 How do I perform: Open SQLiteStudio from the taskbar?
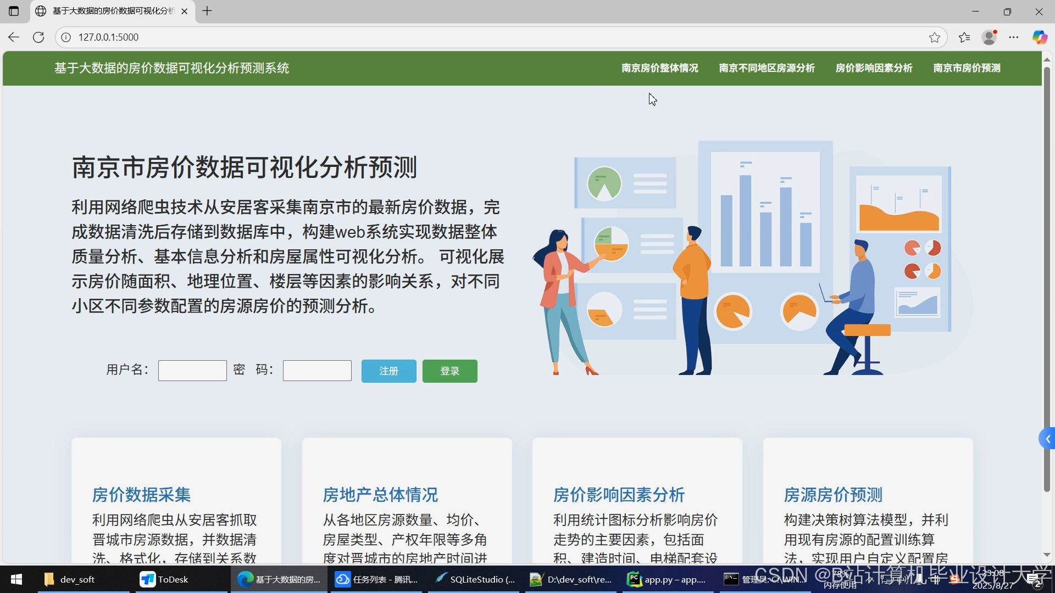(x=475, y=579)
